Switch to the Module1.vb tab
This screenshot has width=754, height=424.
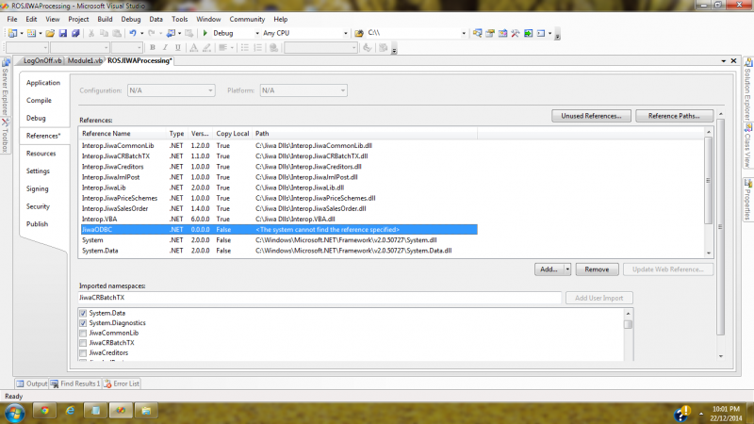click(85, 61)
